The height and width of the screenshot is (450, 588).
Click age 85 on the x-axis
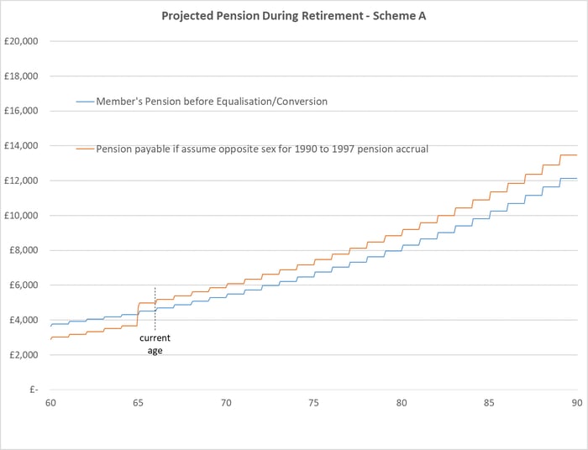point(490,404)
